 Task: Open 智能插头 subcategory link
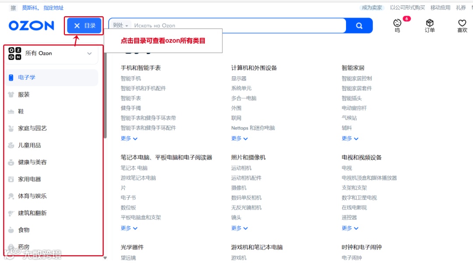click(x=351, y=98)
